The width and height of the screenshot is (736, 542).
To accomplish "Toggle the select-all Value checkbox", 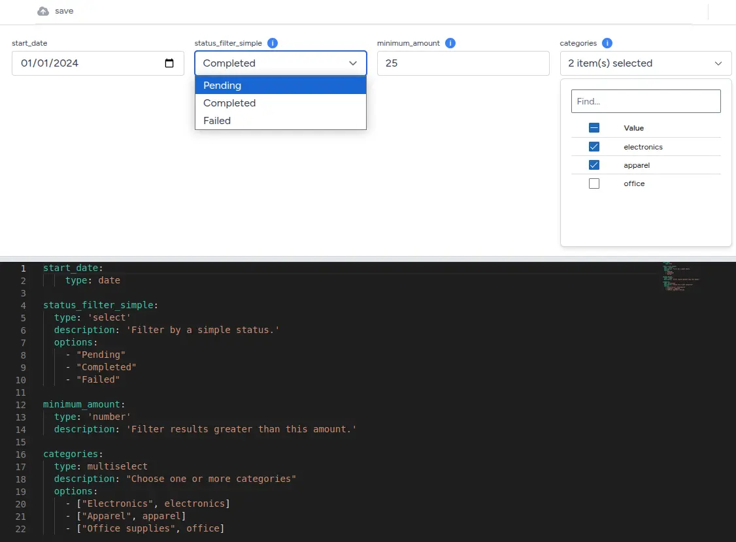I will 594,128.
